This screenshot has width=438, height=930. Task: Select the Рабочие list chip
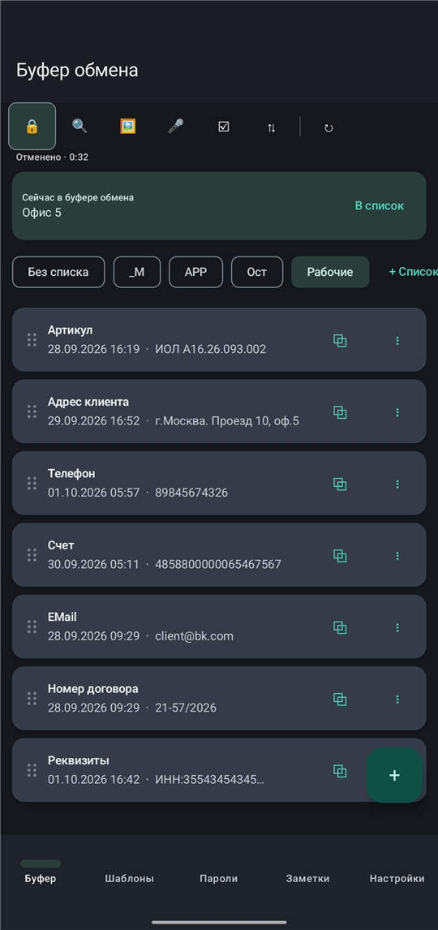tap(330, 272)
